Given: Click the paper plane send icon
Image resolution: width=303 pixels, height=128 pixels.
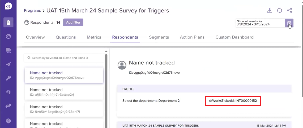Looking at the screenshot, I should point(8,64).
